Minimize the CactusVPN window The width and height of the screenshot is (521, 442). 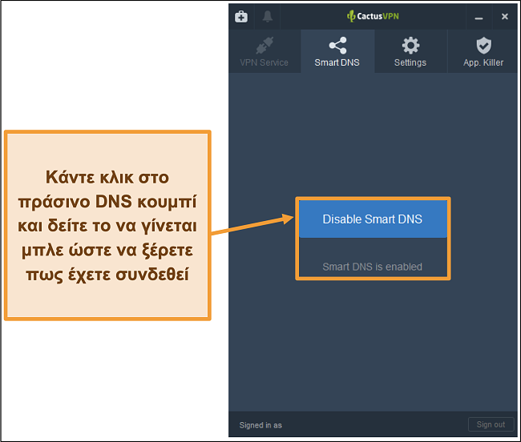[479, 17]
